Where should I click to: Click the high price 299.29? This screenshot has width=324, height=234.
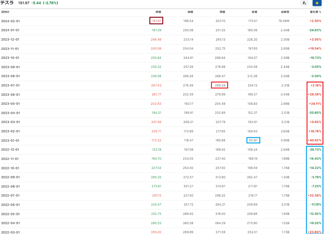[220, 85]
